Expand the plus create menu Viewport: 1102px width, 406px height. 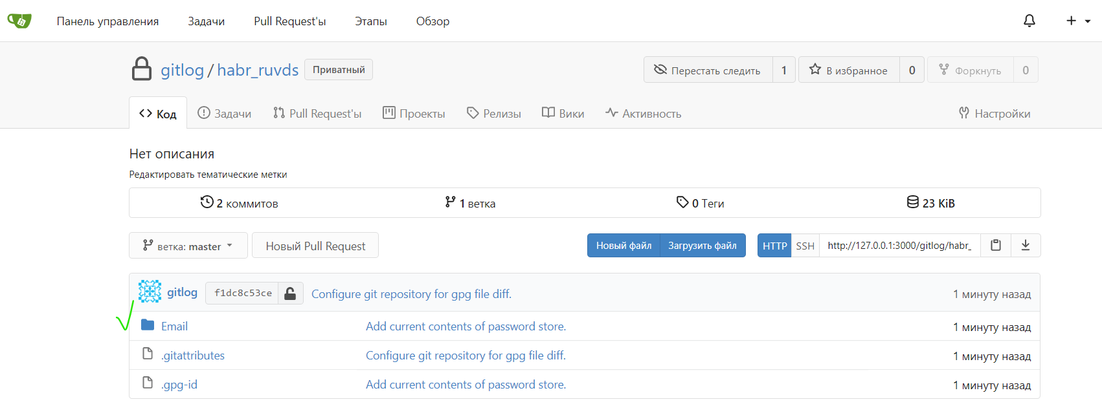[x=1078, y=21]
